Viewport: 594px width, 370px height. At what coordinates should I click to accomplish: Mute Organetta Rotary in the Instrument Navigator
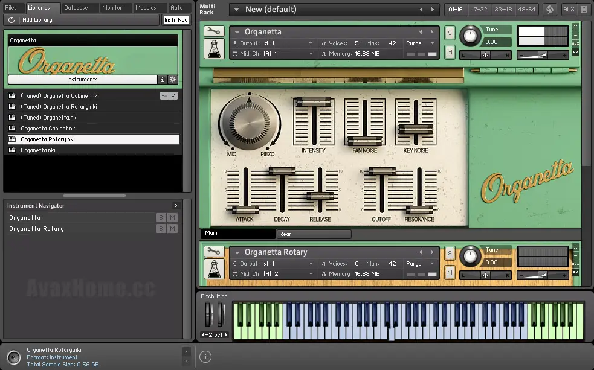(x=172, y=229)
